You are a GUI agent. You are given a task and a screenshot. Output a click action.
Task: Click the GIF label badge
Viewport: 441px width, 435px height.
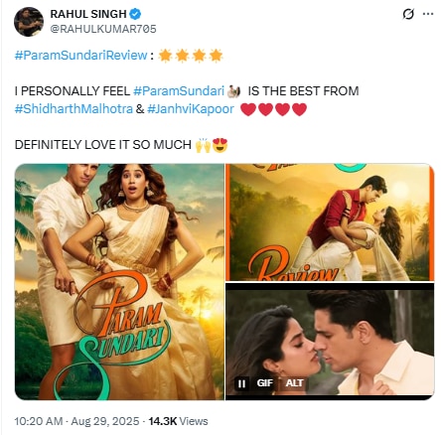click(x=264, y=383)
